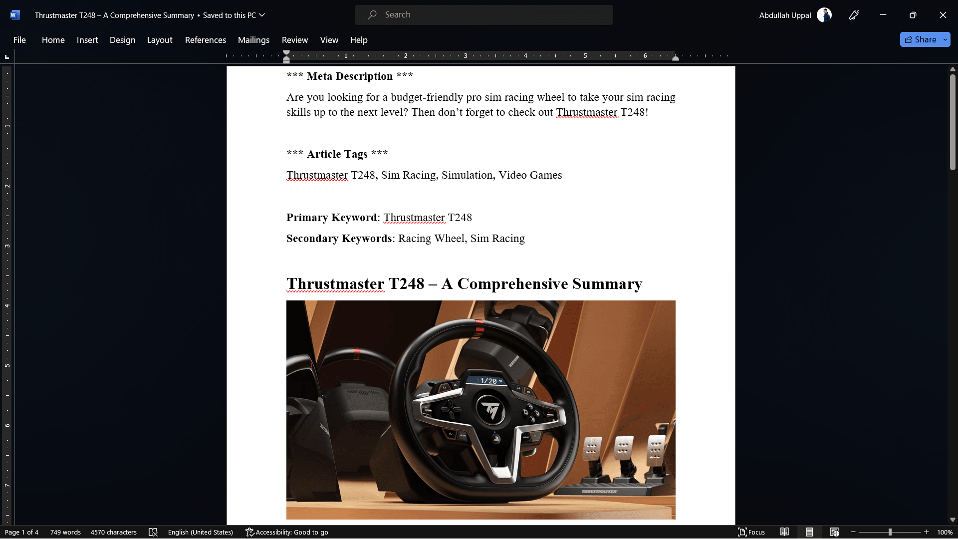Click the Word document icon in title bar
Image resolution: width=958 pixels, height=539 pixels.
point(14,14)
